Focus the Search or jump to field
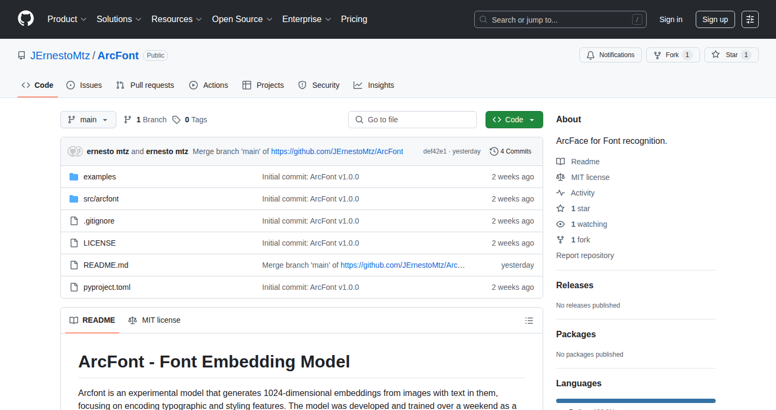The height and width of the screenshot is (410, 776). (560, 19)
